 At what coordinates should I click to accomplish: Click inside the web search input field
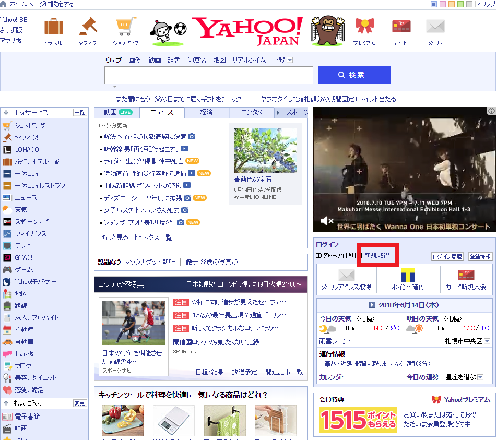point(209,75)
